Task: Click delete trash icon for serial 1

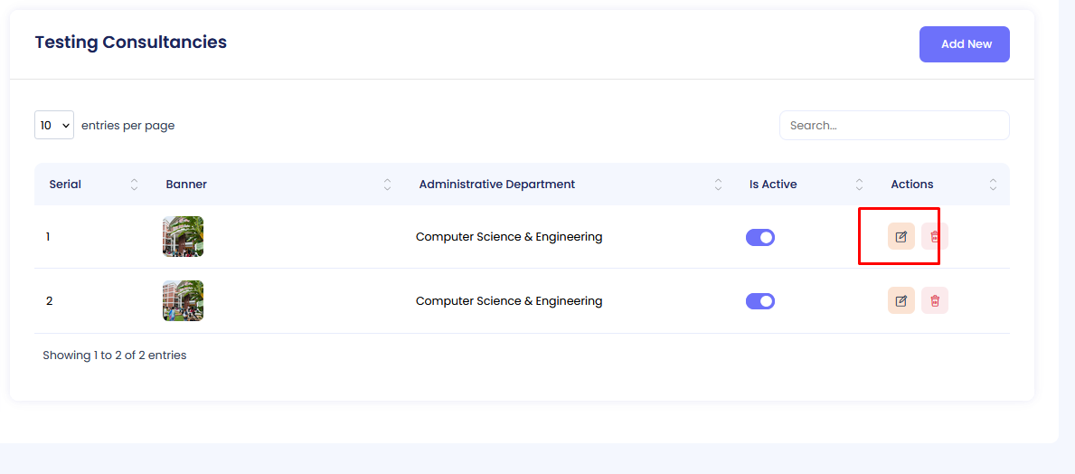Action: [935, 237]
